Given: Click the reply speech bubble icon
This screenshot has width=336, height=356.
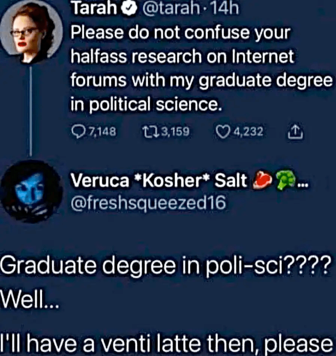Looking at the screenshot, I should point(77,132).
